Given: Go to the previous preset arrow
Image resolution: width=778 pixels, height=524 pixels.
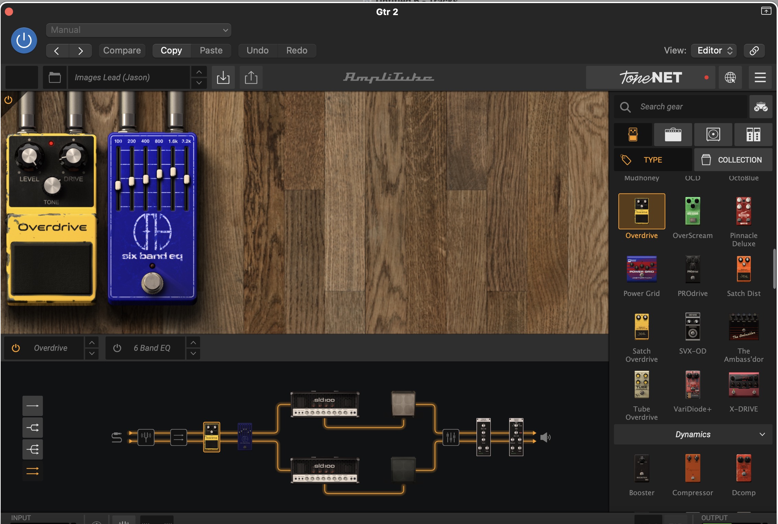Looking at the screenshot, I should [57, 51].
